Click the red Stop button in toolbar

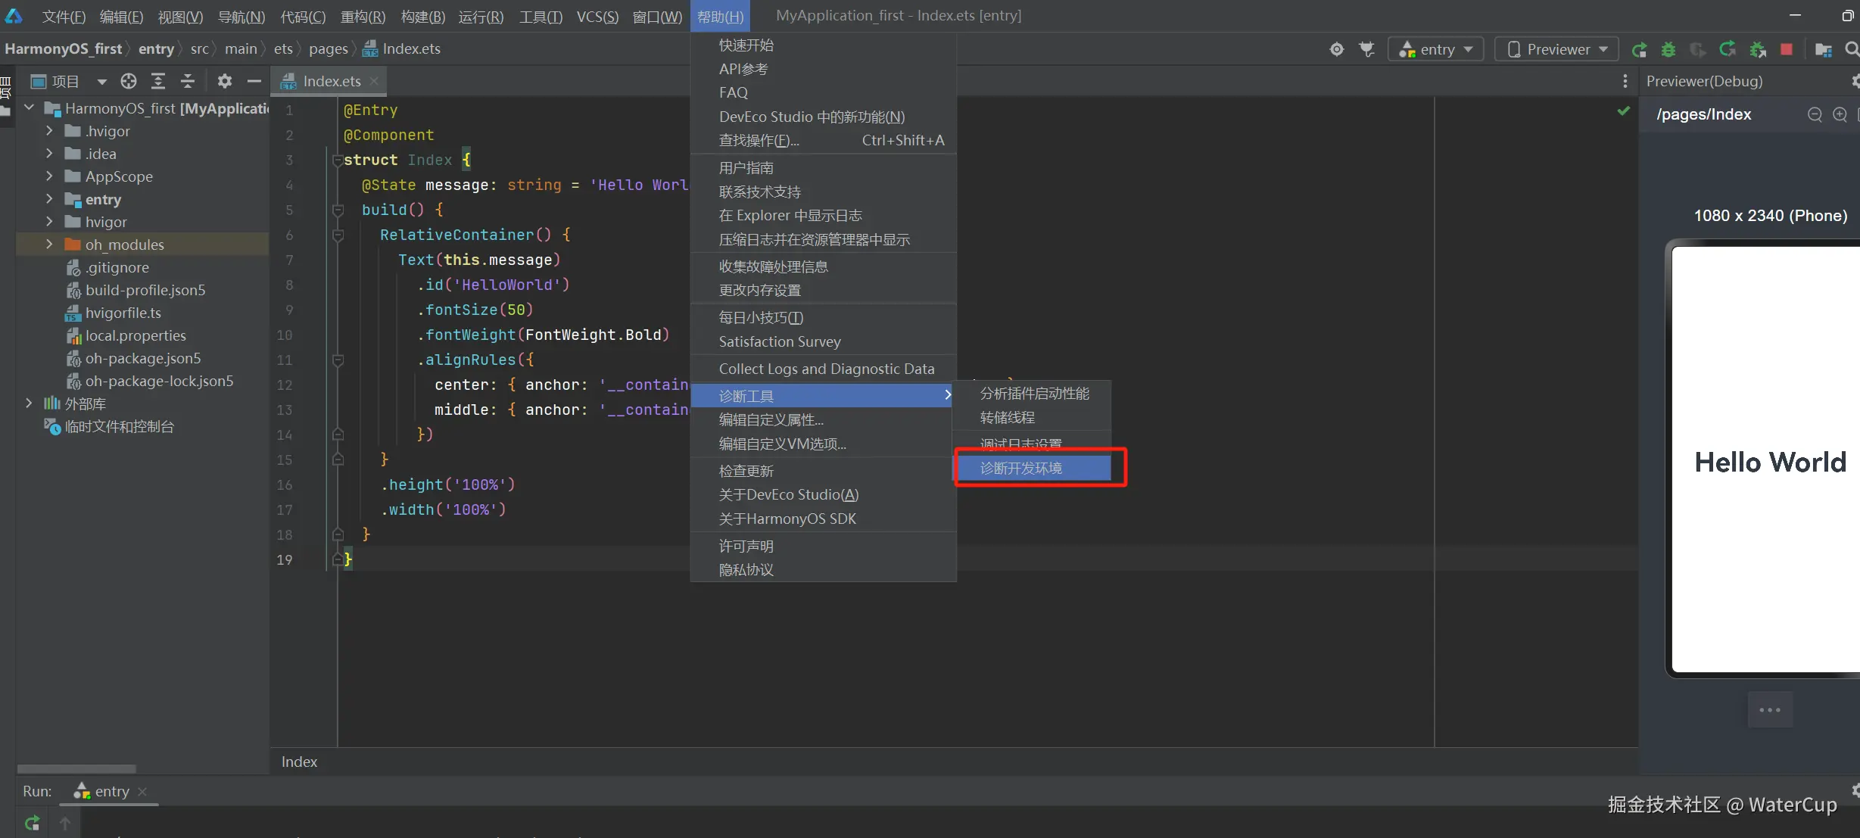pyautogui.click(x=1787, y=50)
